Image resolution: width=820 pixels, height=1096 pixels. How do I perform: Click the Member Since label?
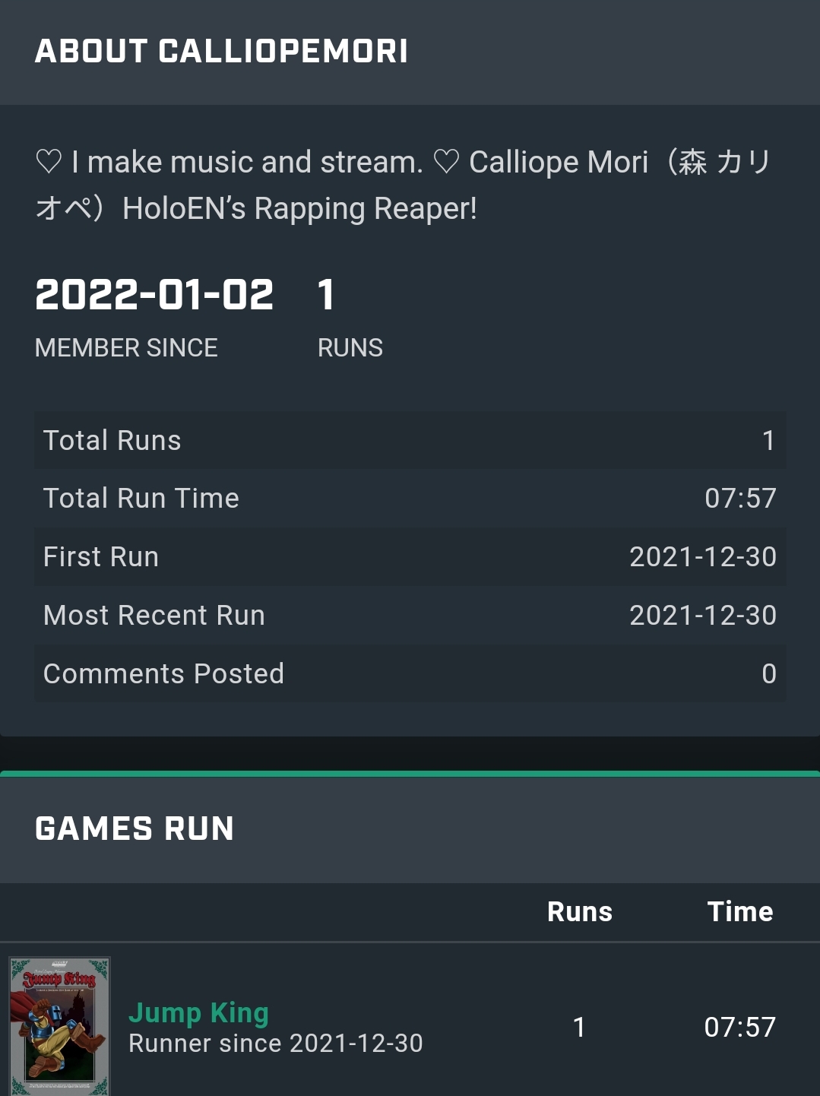click(126, 348)
